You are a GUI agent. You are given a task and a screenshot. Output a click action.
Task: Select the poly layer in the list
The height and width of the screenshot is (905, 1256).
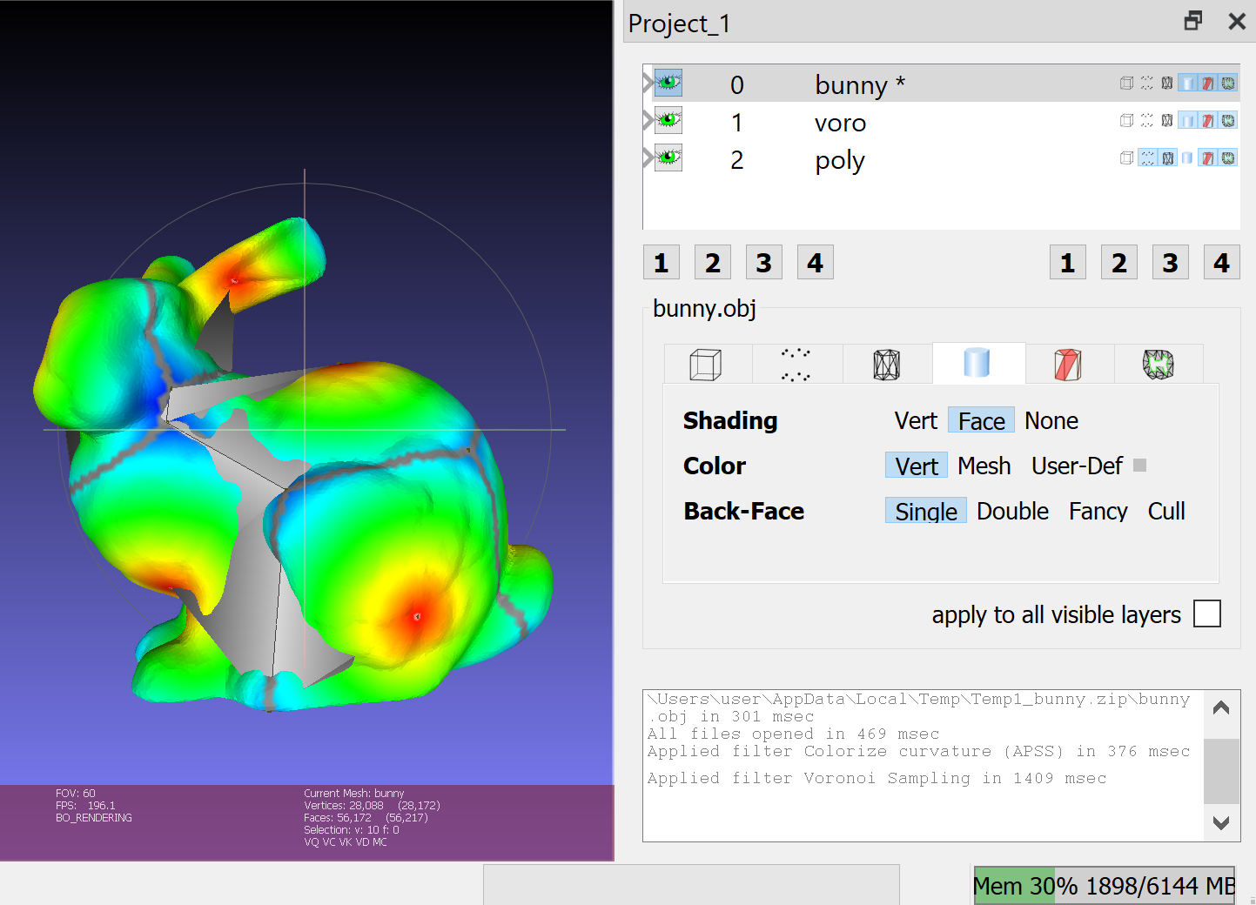[x=839, y=160]
